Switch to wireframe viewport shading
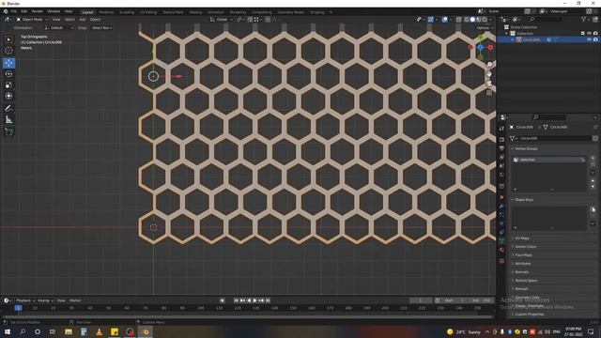The width and height of the screenshot is (601, 338). coord(467,20)
